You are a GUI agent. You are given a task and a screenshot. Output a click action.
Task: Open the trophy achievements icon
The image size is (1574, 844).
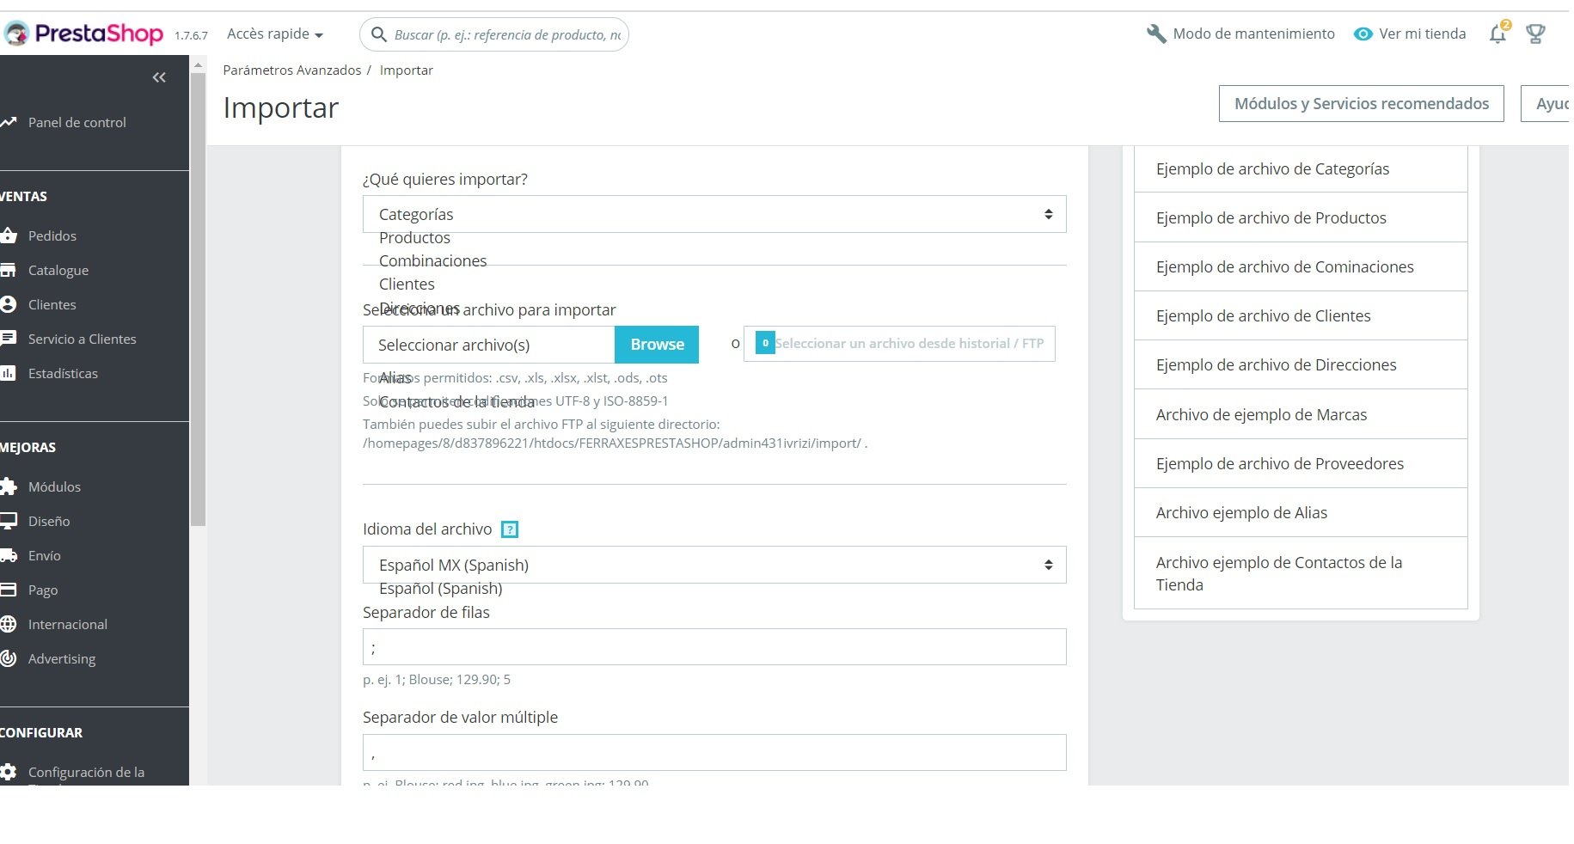(1535, 34)
